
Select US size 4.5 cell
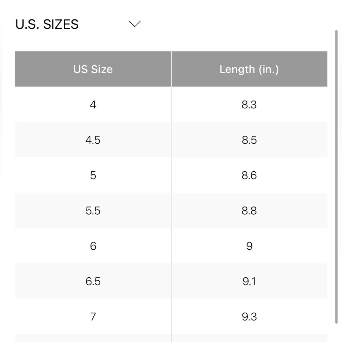click(x=93, y=140)
